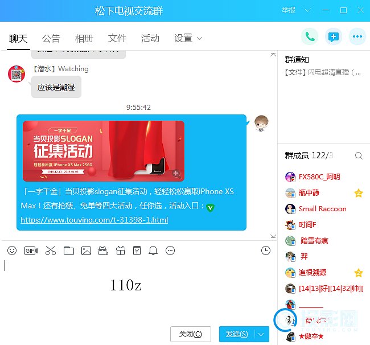Switch to the 聊天 tab
The image size is (370, 345).
(x=18, y=39)
